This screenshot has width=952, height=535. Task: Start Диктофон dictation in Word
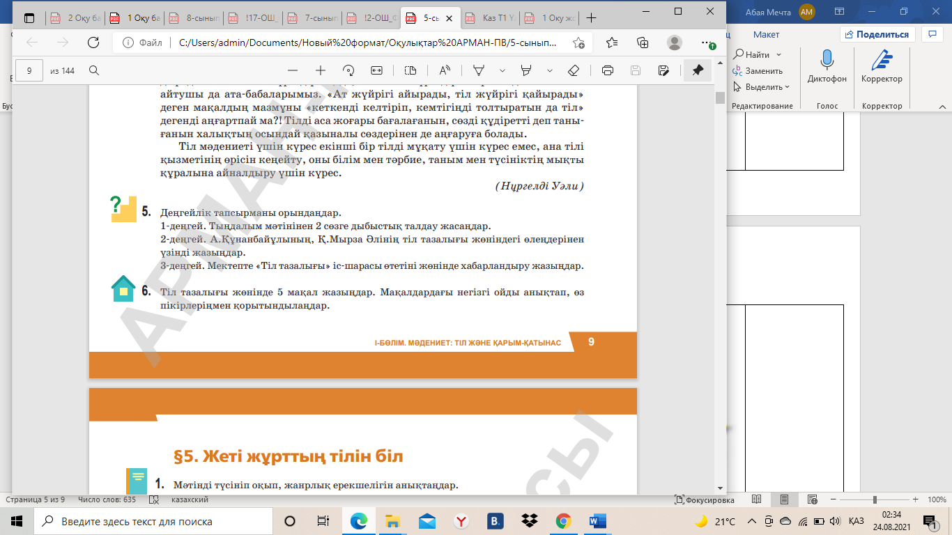[827, 68]
